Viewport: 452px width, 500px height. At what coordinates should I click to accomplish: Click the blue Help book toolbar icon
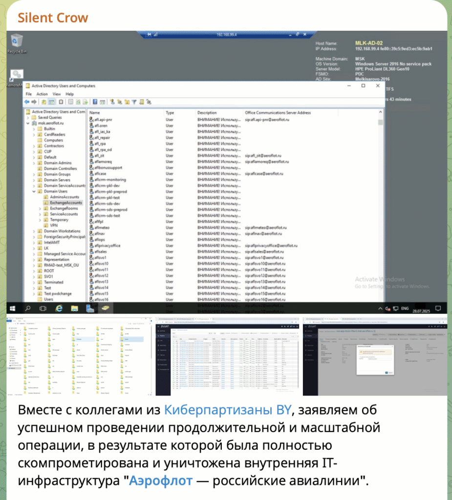(x=95, y=102)
